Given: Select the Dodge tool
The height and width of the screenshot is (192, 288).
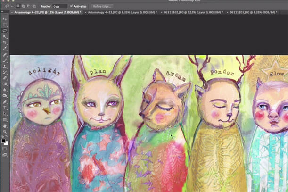Looking at the screenshot, I should pos(5,96).
